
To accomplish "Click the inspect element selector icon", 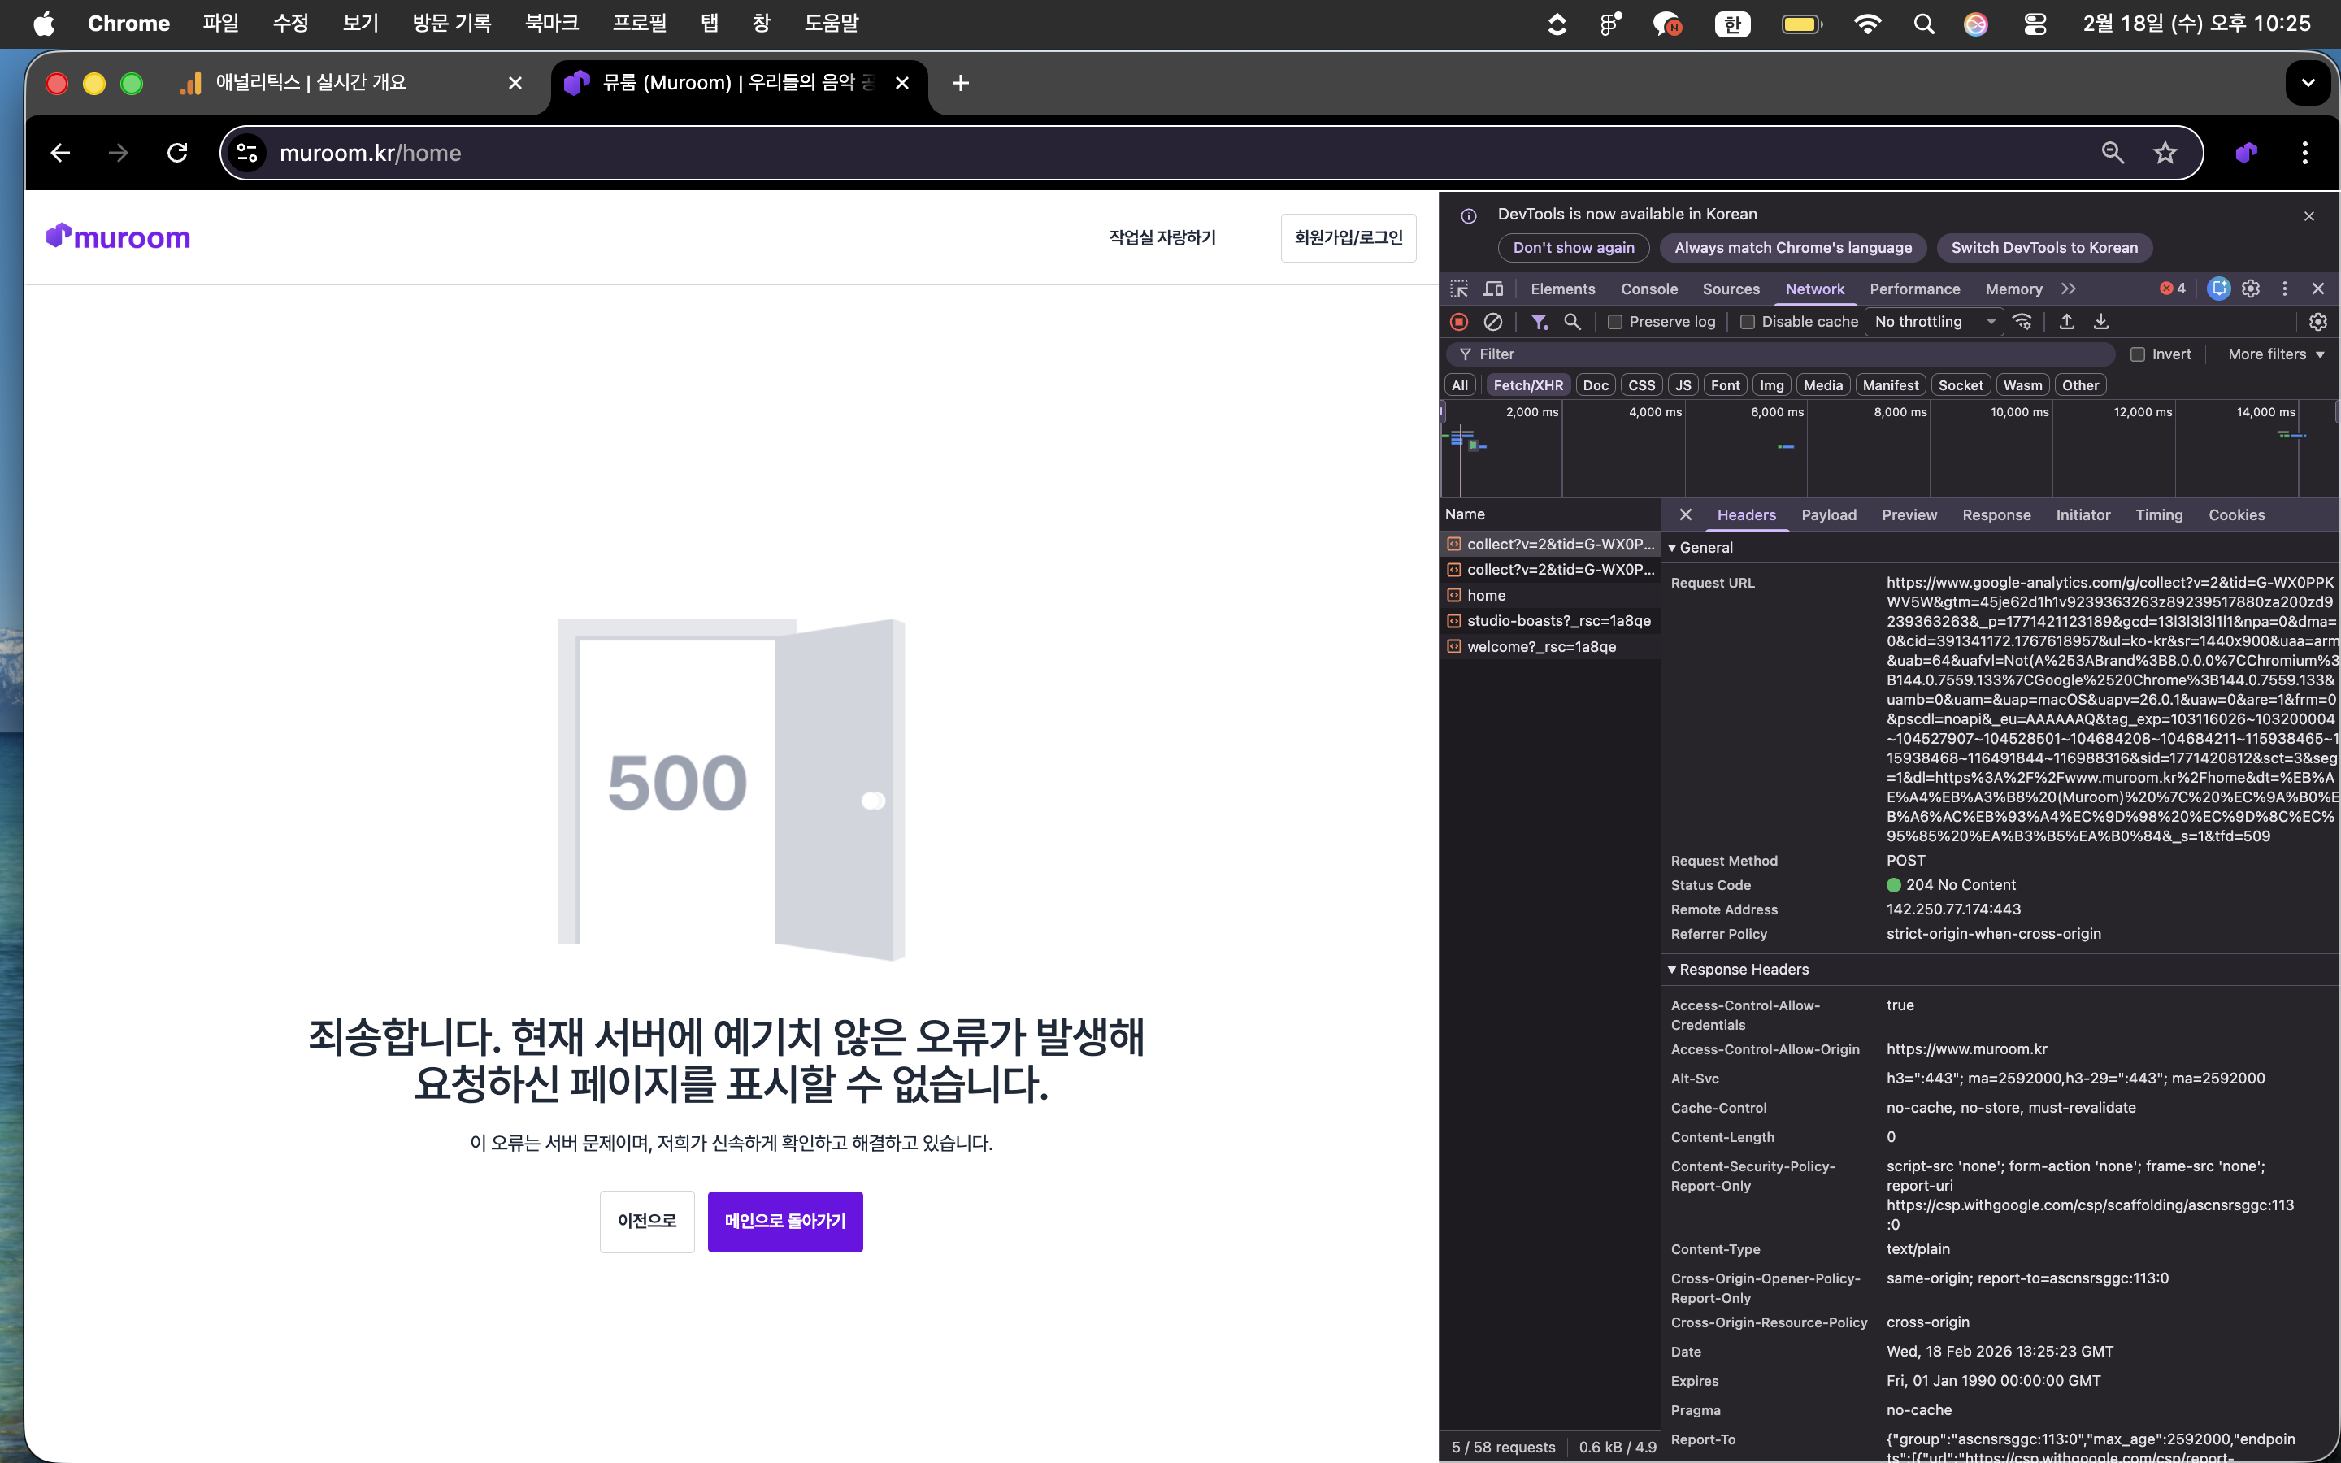I will [1459, 289].
